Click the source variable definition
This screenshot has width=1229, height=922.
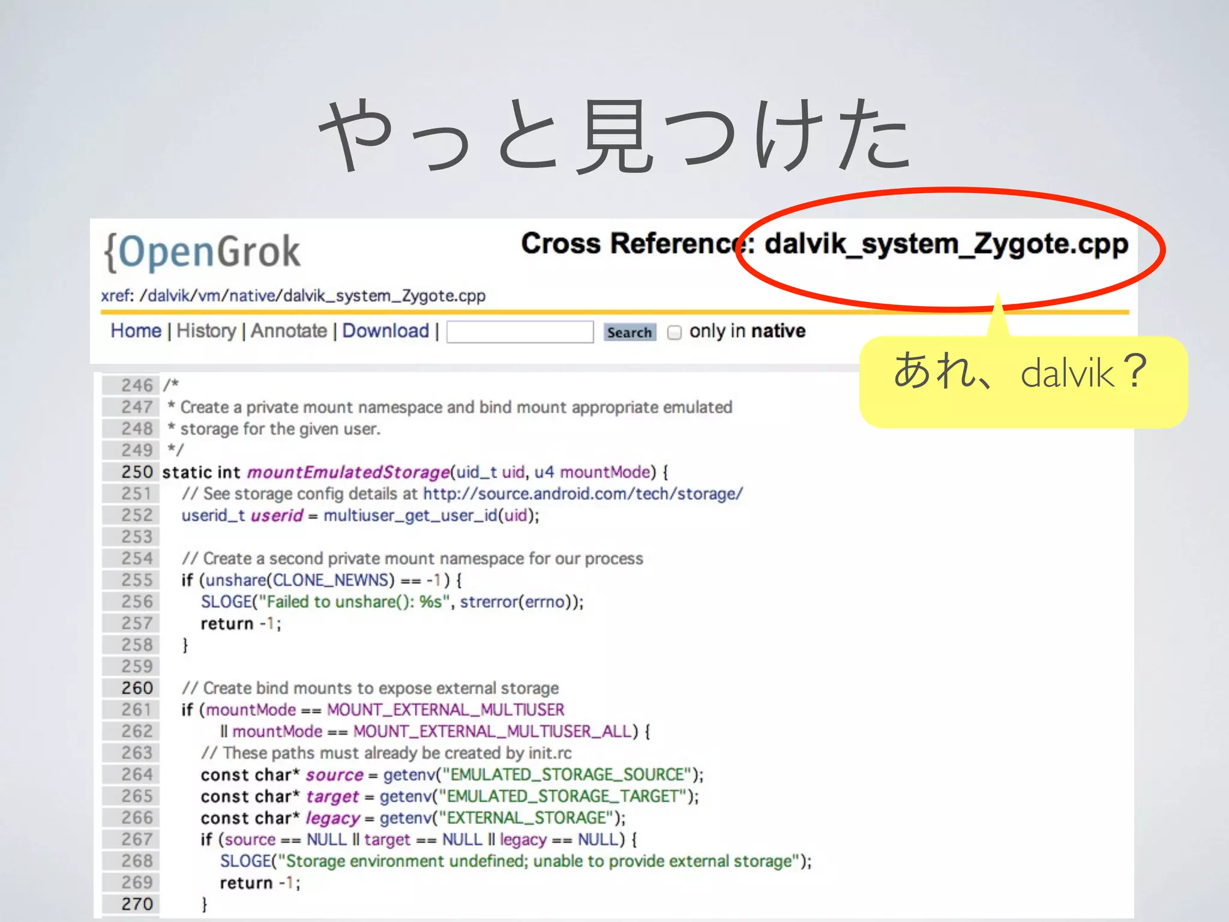(334, 775)
